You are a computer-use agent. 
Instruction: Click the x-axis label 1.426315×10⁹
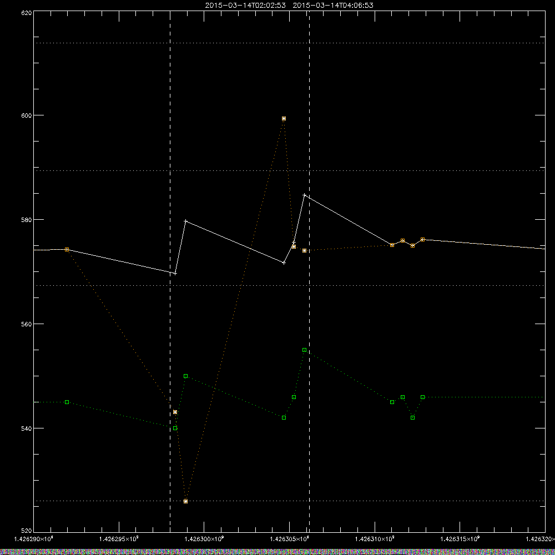(460, 539)
